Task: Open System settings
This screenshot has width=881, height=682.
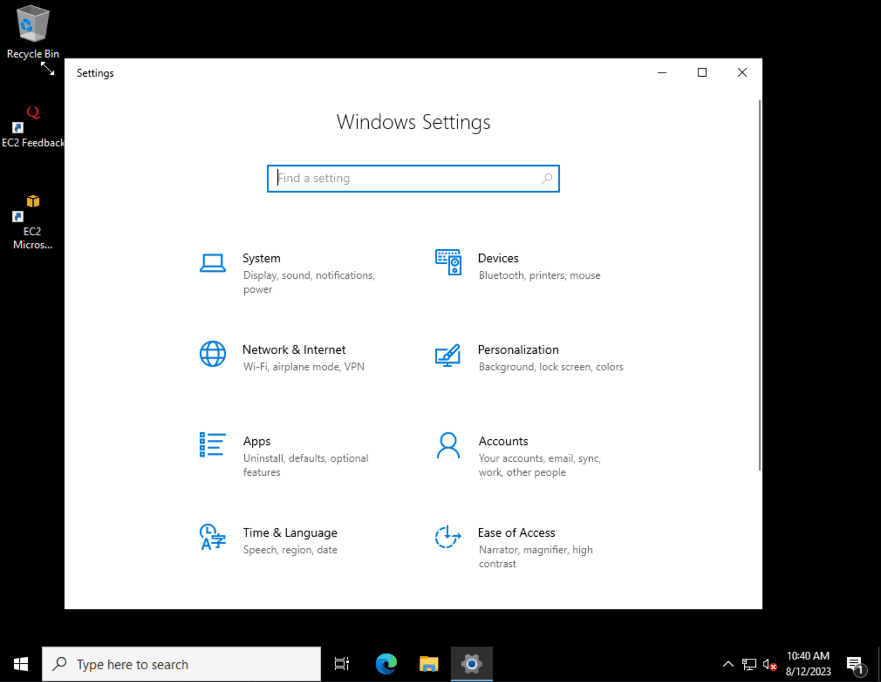Action: (x=261, y=258)
